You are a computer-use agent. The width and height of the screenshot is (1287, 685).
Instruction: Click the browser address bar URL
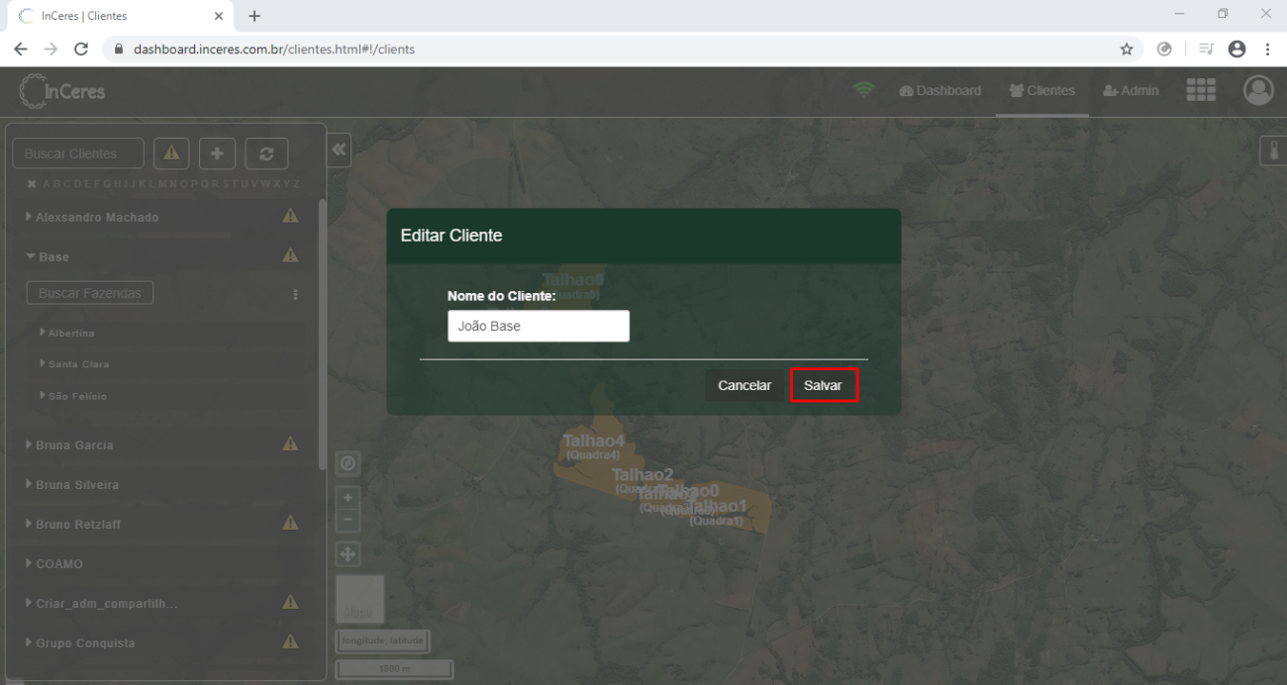pos(274,49)
